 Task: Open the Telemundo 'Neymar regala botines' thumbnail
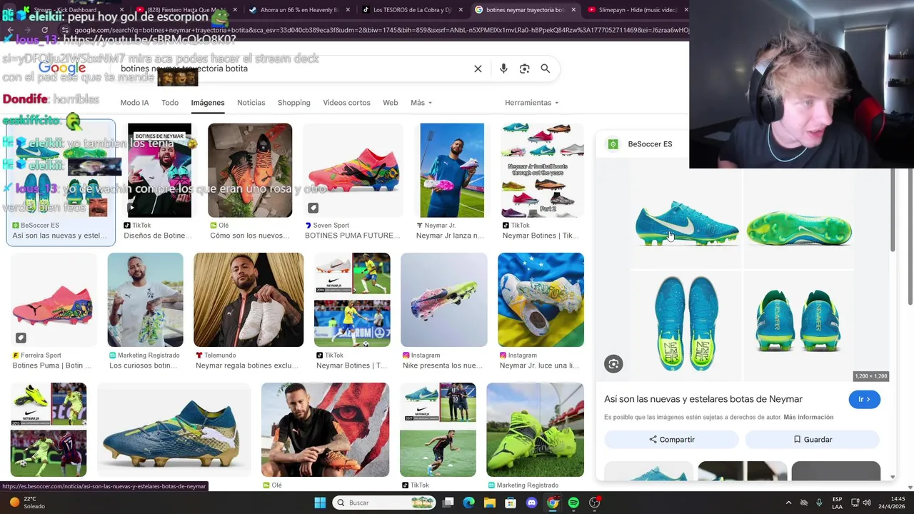248,300
